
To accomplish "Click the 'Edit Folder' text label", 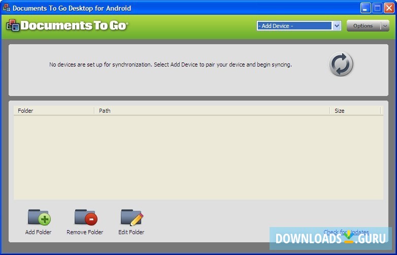I will (131, 232).
